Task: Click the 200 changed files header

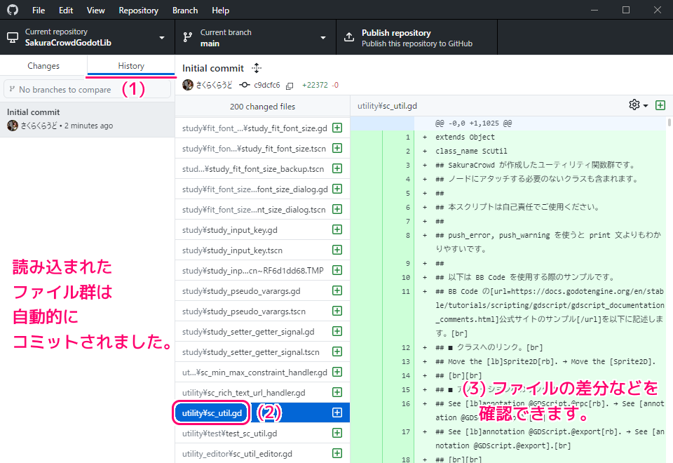Action: (262, 107)
